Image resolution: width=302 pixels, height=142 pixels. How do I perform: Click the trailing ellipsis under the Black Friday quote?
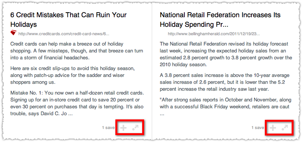pos(162,114)
